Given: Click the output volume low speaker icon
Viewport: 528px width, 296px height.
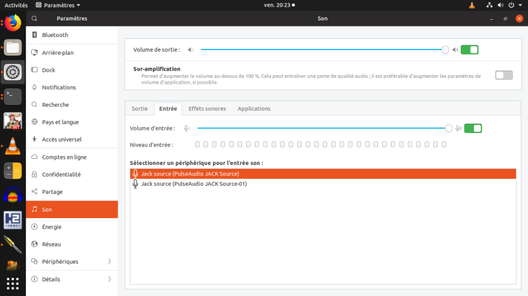Looking at the screenshot, I should pyautogui.click(x=191, y=50).
